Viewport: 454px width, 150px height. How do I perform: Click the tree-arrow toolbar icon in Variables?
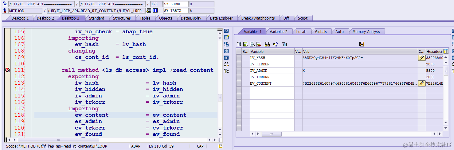tap(276, 44)
